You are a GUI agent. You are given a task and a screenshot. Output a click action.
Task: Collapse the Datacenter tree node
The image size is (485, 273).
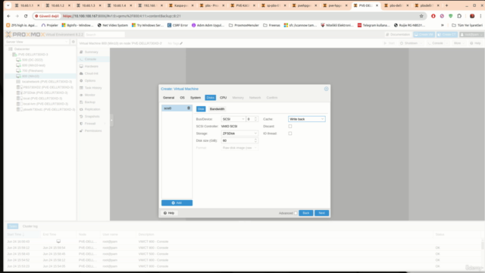point(8,49)
